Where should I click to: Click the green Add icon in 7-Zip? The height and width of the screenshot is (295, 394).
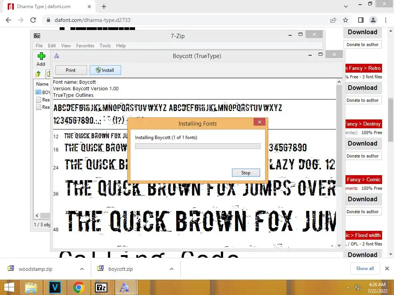(x=41, y=56)
